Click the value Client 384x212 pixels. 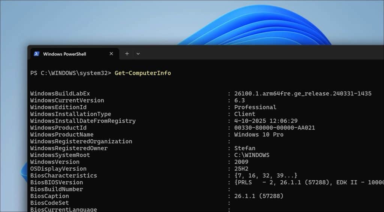point(244,114)
